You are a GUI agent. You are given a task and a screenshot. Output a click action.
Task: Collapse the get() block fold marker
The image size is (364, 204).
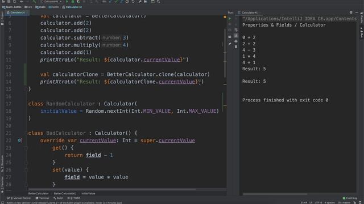click(x=26, y=148)
